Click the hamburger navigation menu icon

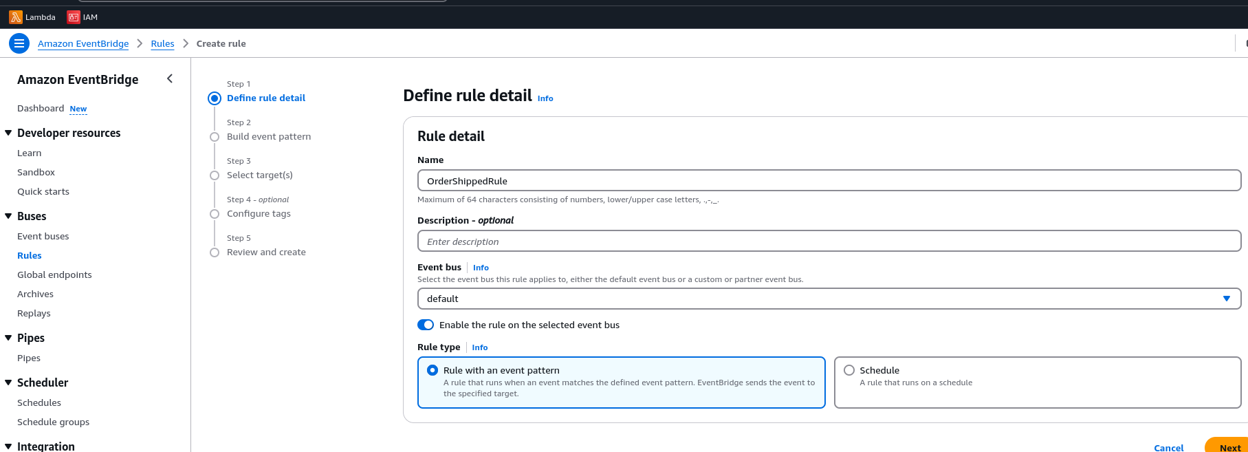[x=19, y=43]
